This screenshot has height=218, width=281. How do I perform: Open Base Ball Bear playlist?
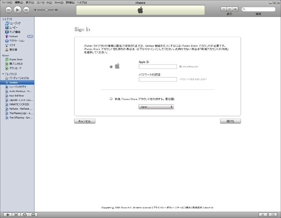(17, 96)
